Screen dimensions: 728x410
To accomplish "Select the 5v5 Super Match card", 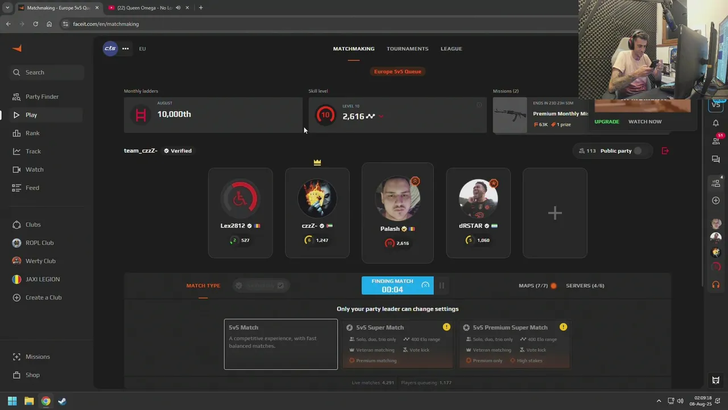I will click(x=398, y=344).
